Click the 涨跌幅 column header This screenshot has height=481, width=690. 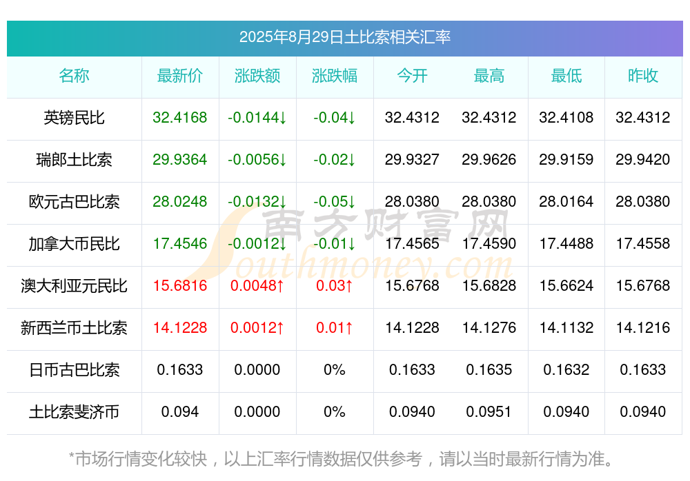[335, 76]
